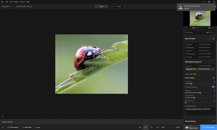The width and height of the screenshot is (217, 130).
Task: Click the auto-select lightning icon beside Basic models
Action: (x=213, y=38)
